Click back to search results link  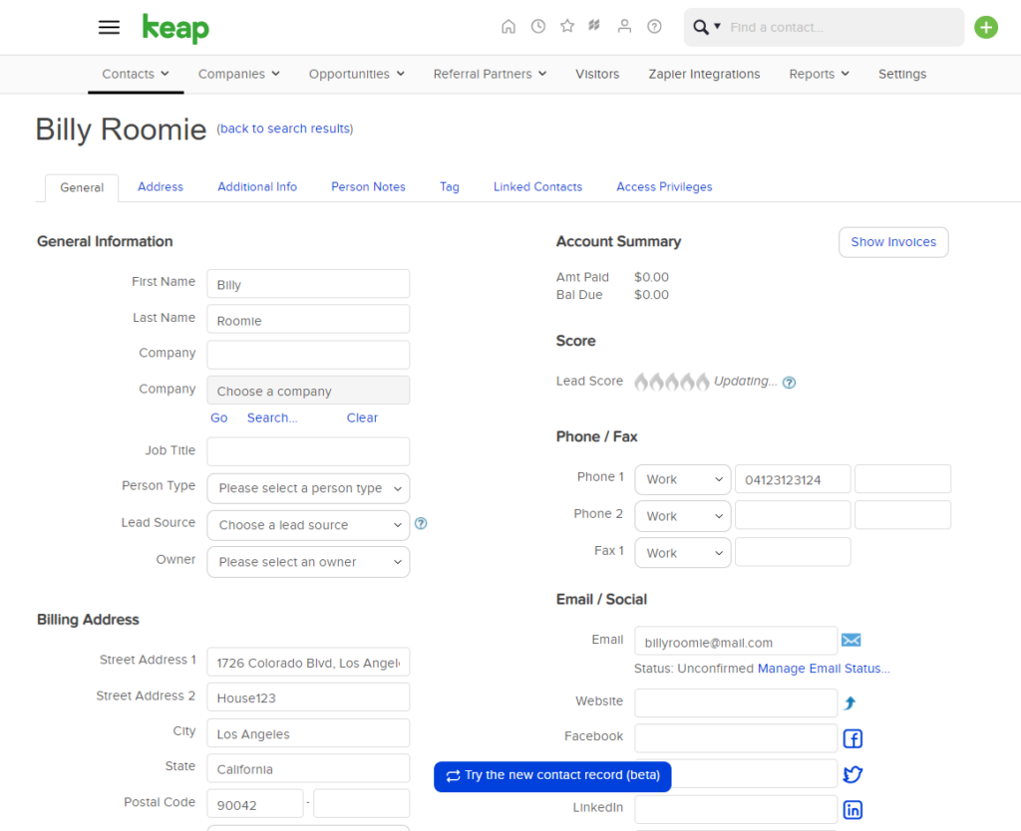click(285, 129)
